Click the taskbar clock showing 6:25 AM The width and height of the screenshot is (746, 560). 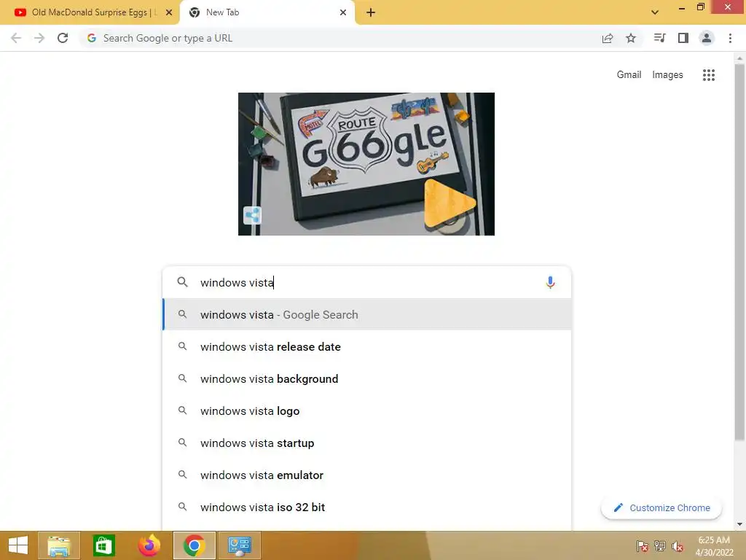[x=714, y=545]
